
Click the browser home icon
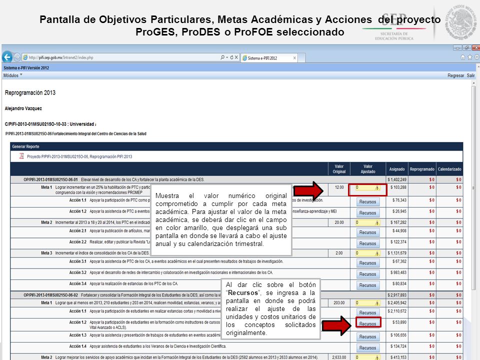tap(463, 57)
